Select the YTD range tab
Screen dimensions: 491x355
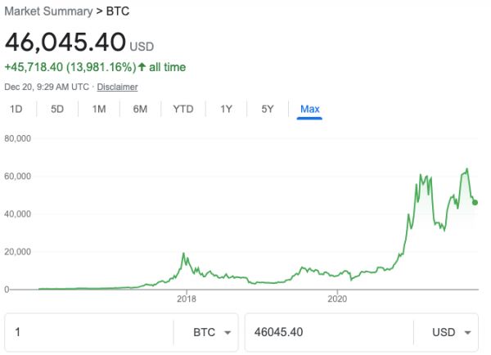183,109
